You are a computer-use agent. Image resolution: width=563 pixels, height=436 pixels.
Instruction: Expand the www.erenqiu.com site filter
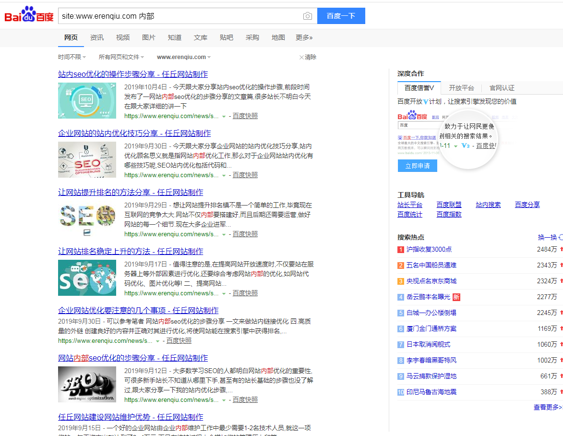coord(184,57)
